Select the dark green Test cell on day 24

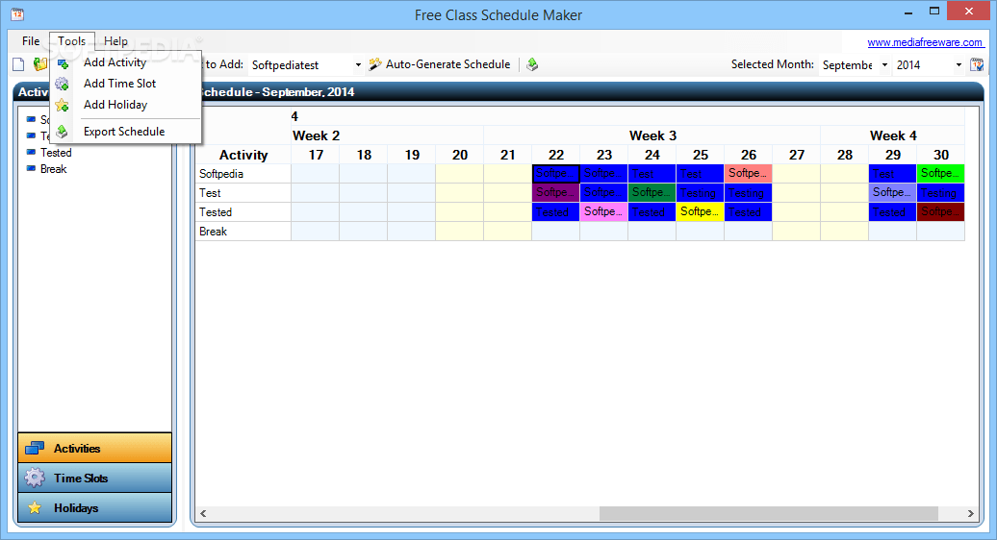(652, 192)
